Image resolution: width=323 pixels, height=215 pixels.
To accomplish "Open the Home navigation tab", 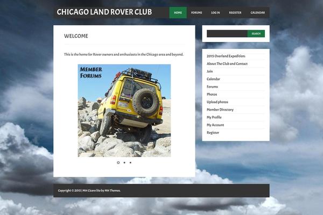I will tap(178, 12).
